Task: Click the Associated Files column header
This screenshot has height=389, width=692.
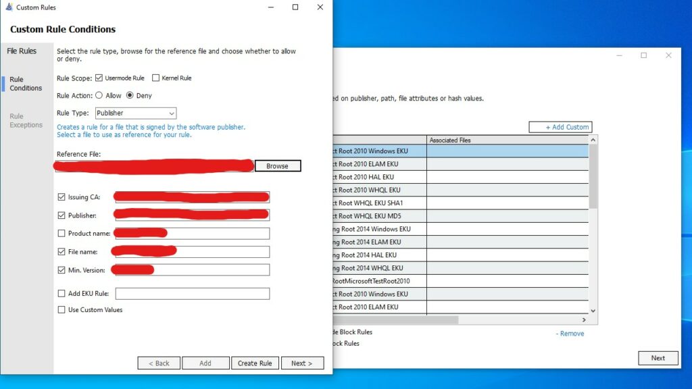Action: point(507,140)
